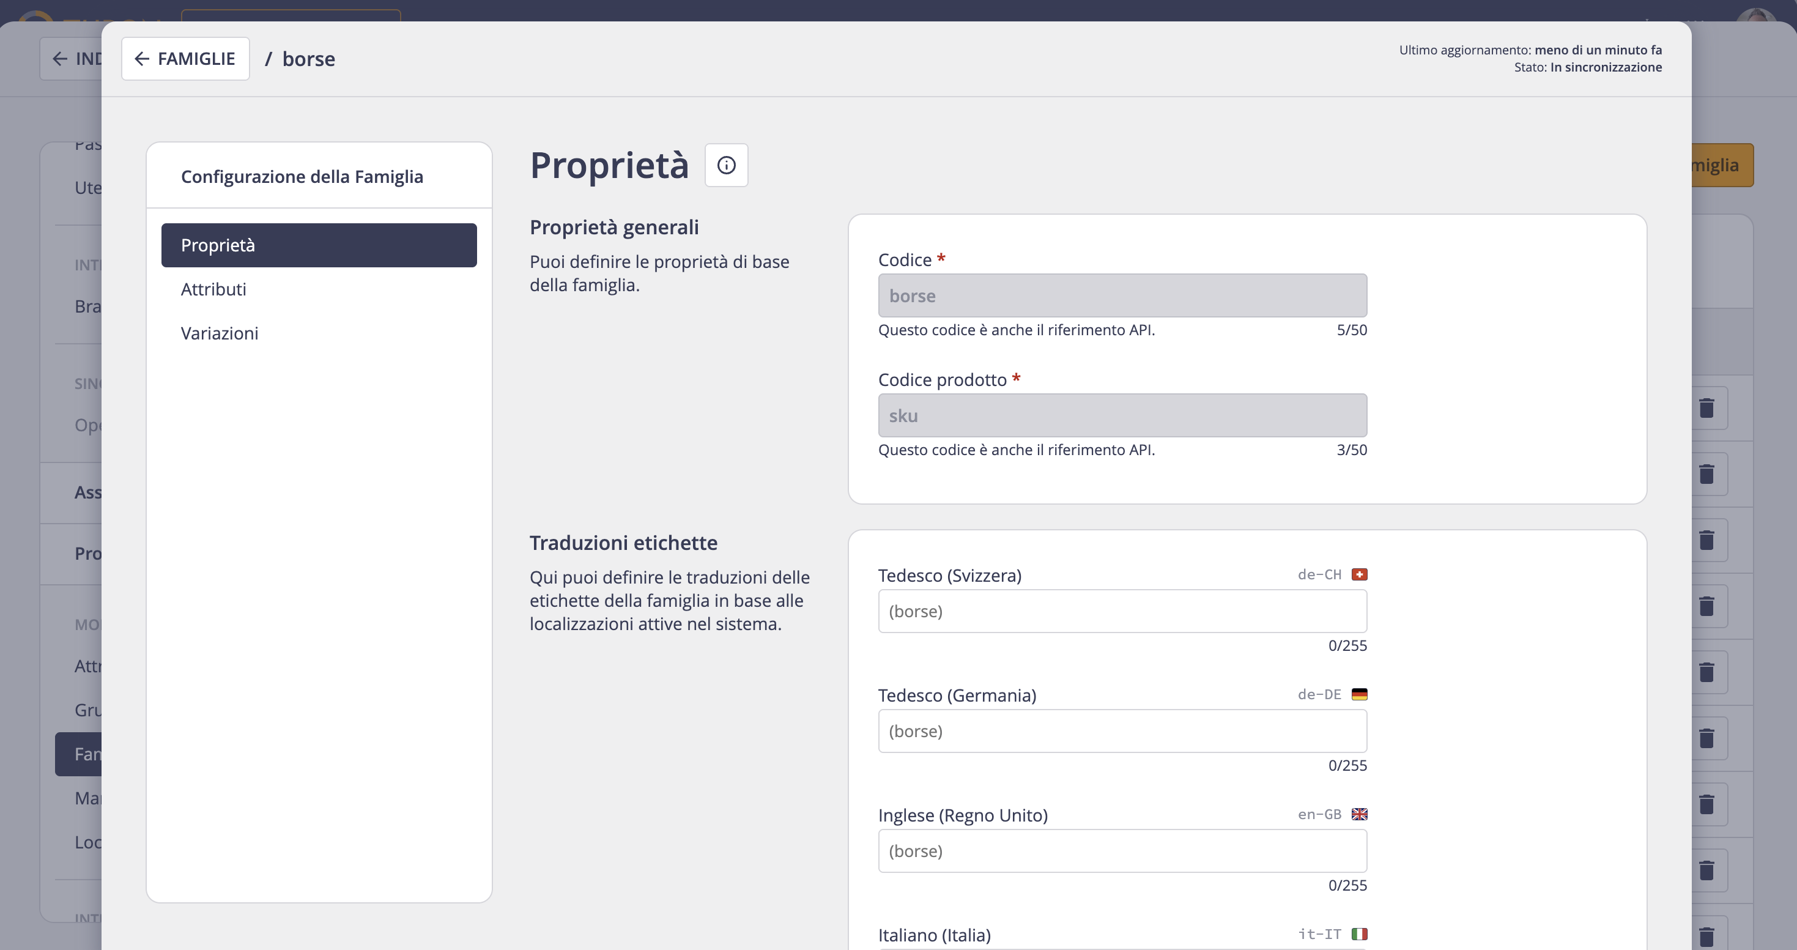
Task: Click the German flag icon next to de-DE
Action: 1359,695
